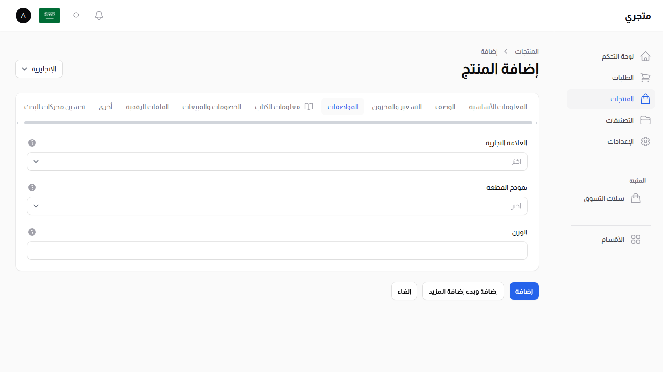The image size is (663, 372).
Task: Click the horizontal scrollbar under the tabs
Action: tap(277, 122)
